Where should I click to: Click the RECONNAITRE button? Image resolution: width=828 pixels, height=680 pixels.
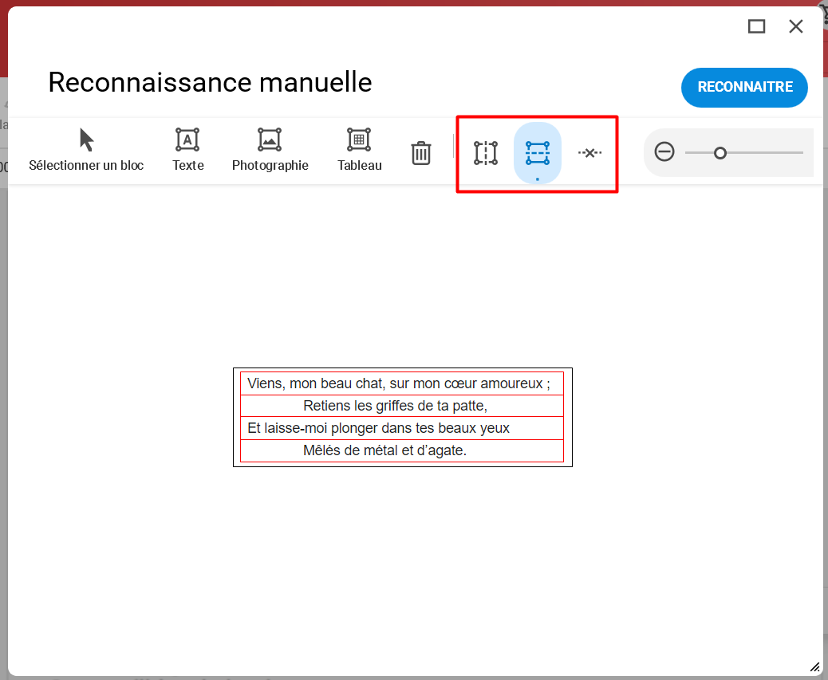[x=744, y=87]
